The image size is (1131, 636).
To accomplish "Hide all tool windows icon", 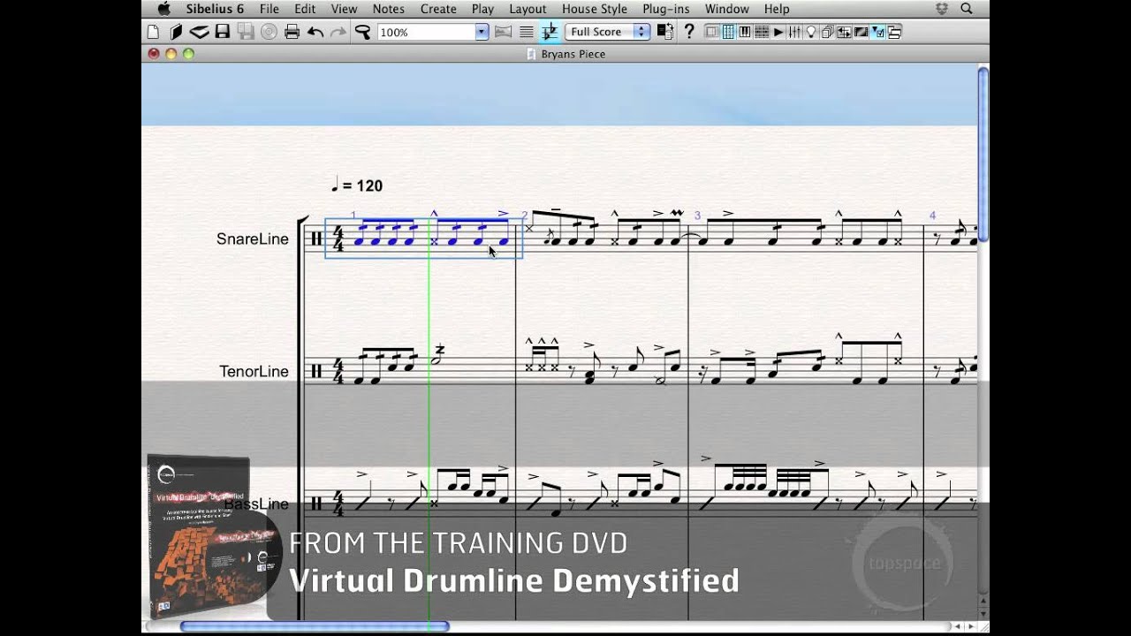I will [x=894, y=32].
